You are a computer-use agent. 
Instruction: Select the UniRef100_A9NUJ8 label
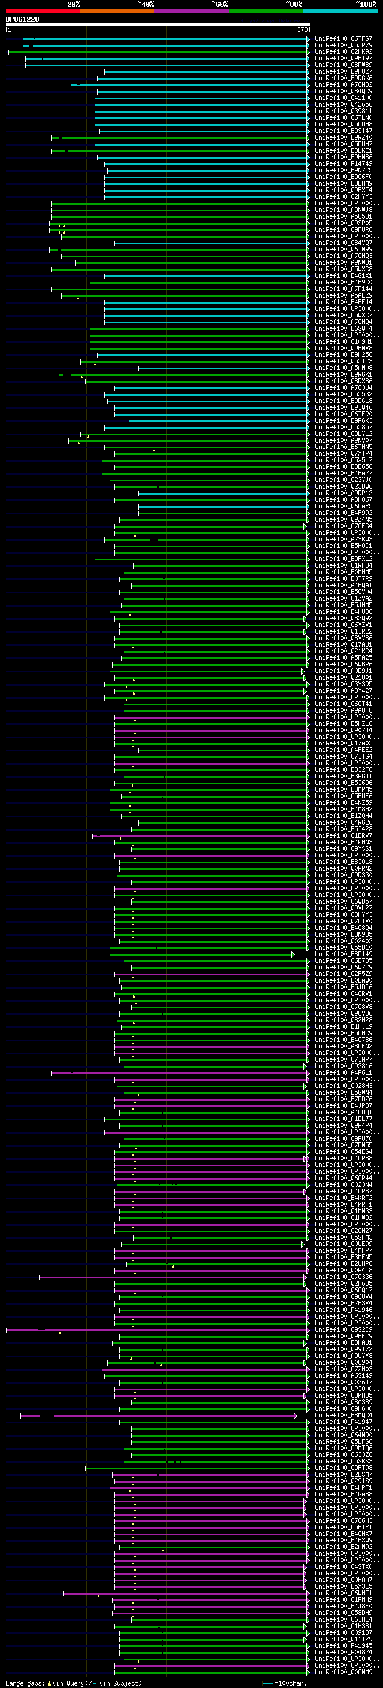point(344,210)
